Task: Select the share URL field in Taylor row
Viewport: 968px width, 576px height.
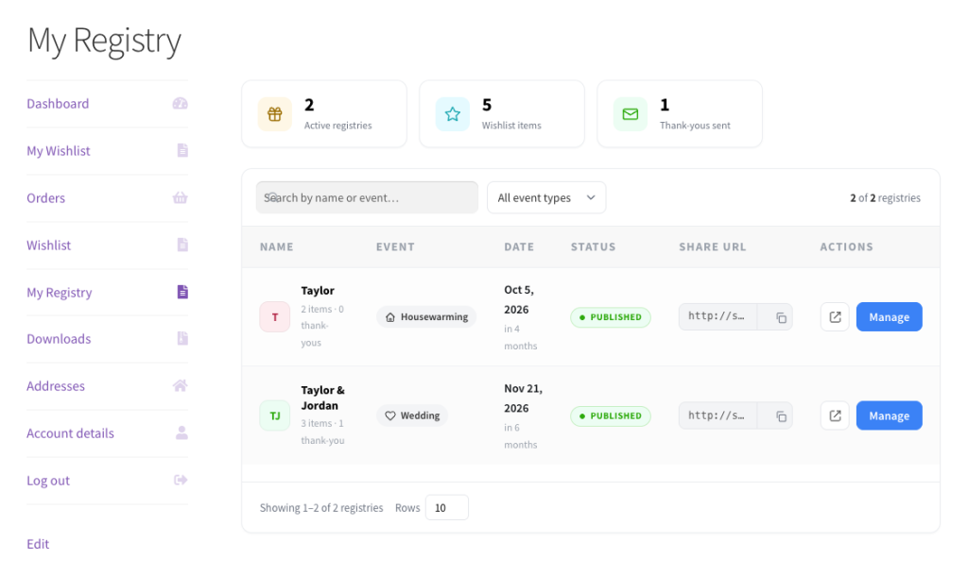Action: [718, 316]
